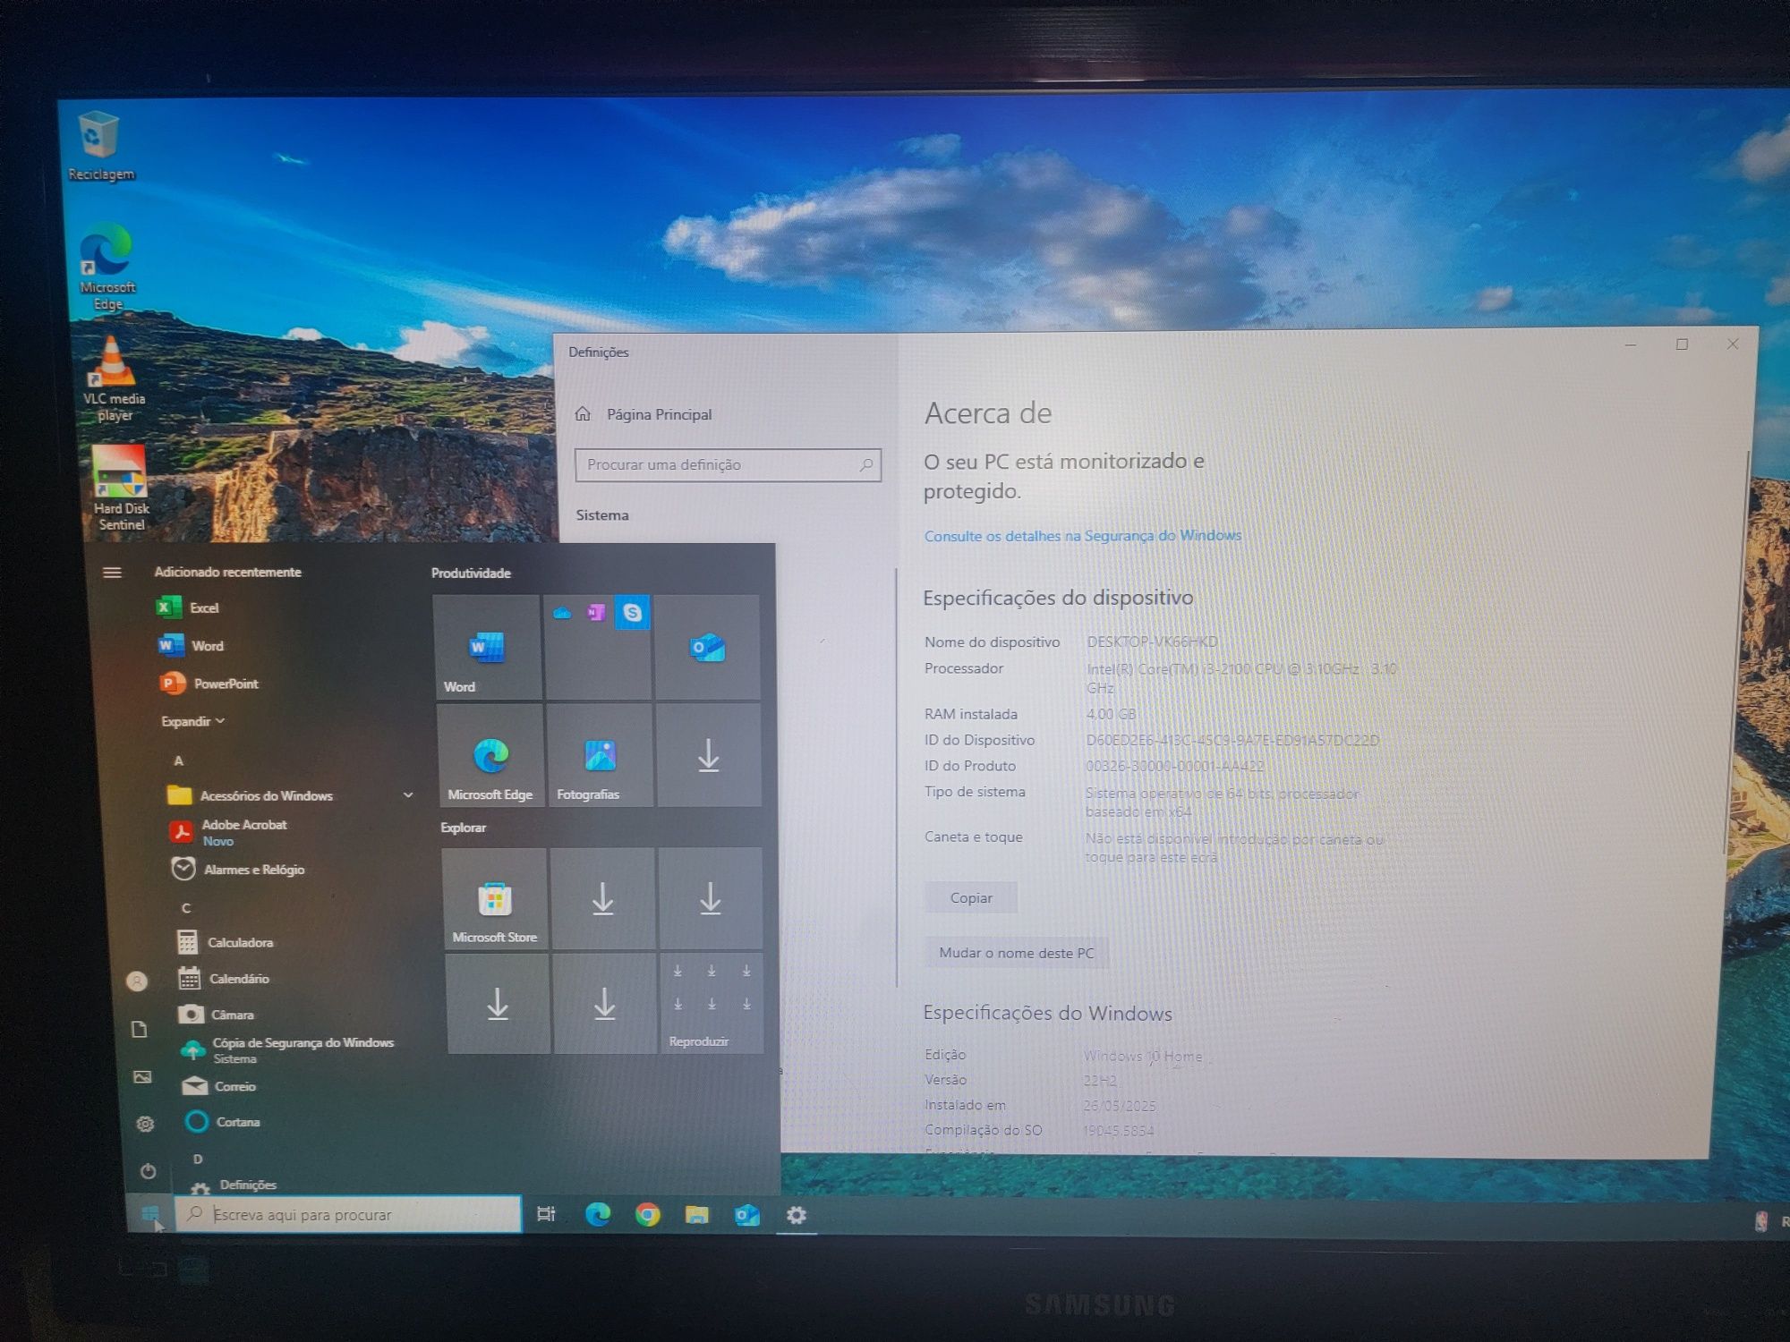Open the Outlook tile in Produtividade
This screenshot has height=1342, width=1790.
pos(707,647)
